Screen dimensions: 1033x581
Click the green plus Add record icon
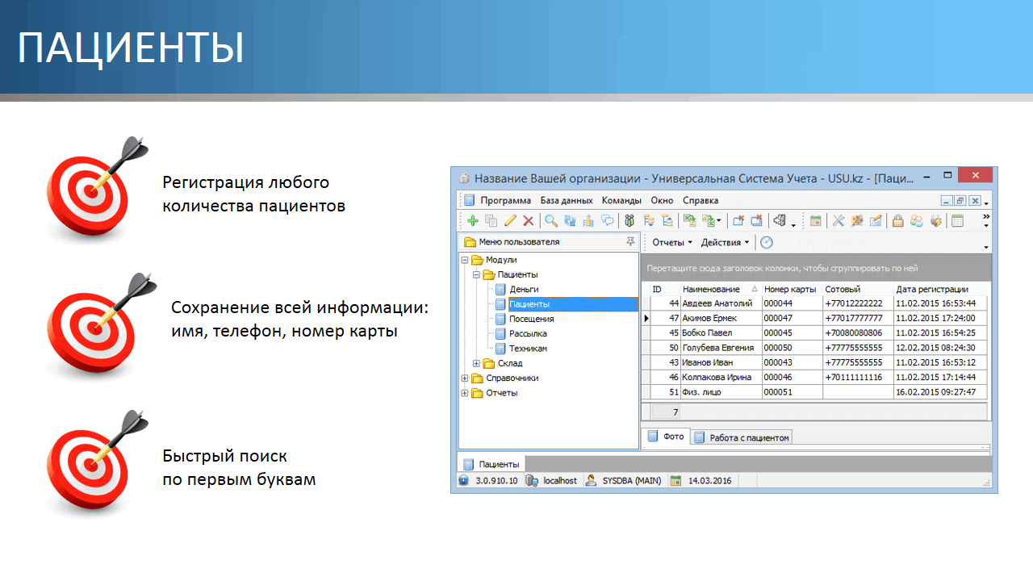click(473, 221)
